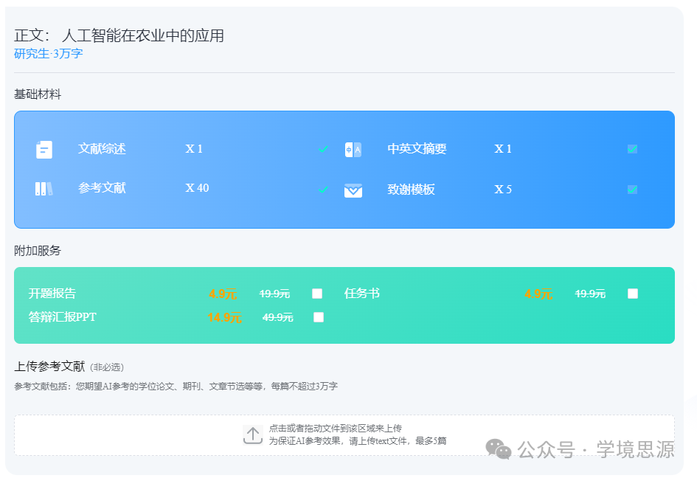Click the 文献综述 document icon
This screenshot has height=478, width=697.
(x=44, y=148)
